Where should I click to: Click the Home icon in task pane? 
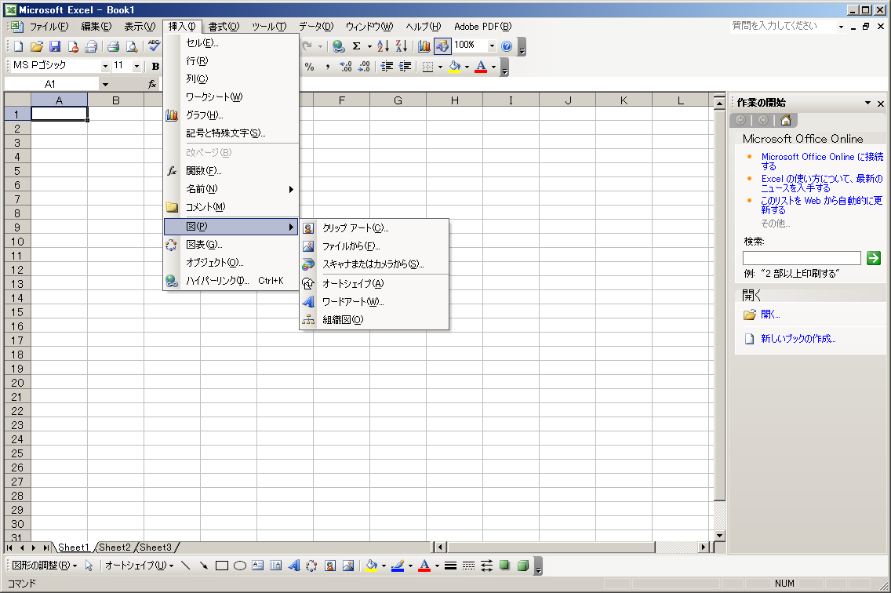[785, 120]
